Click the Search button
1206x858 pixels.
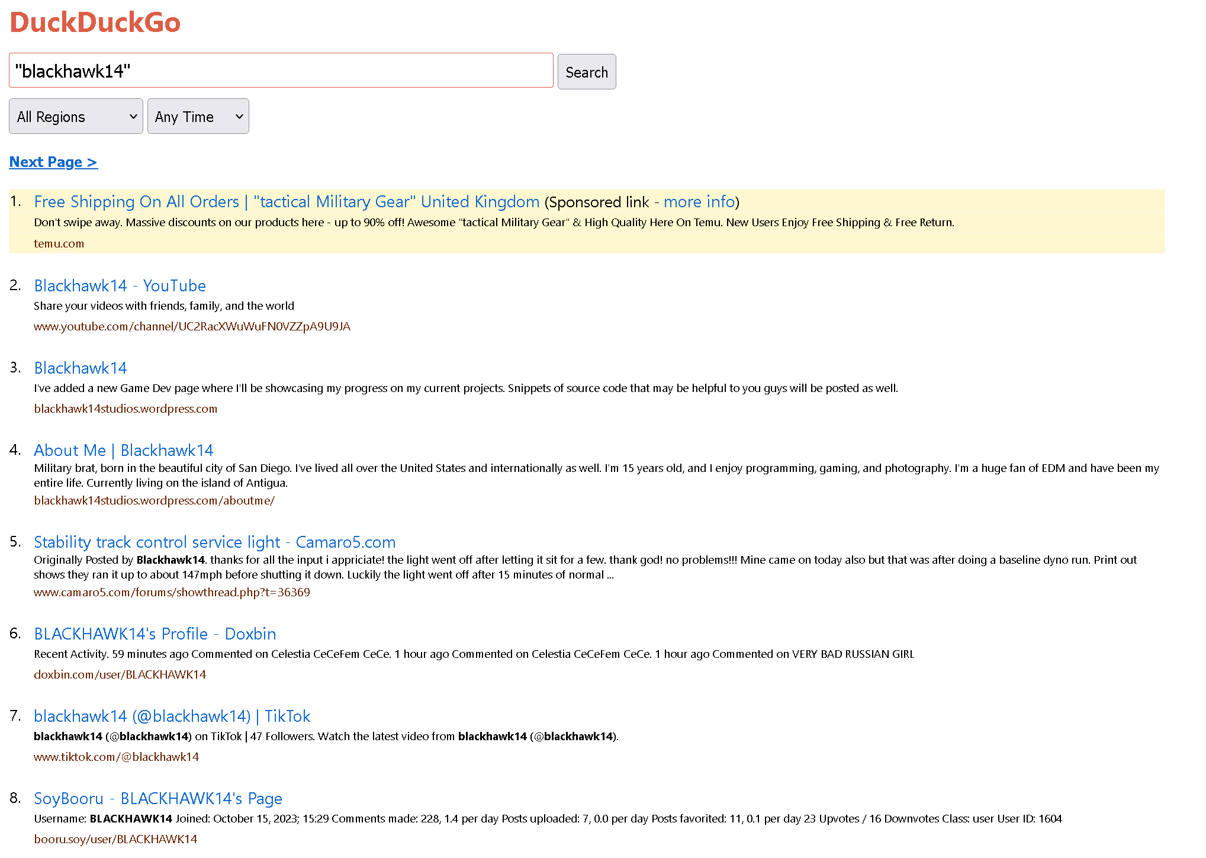tap(587, 72)
